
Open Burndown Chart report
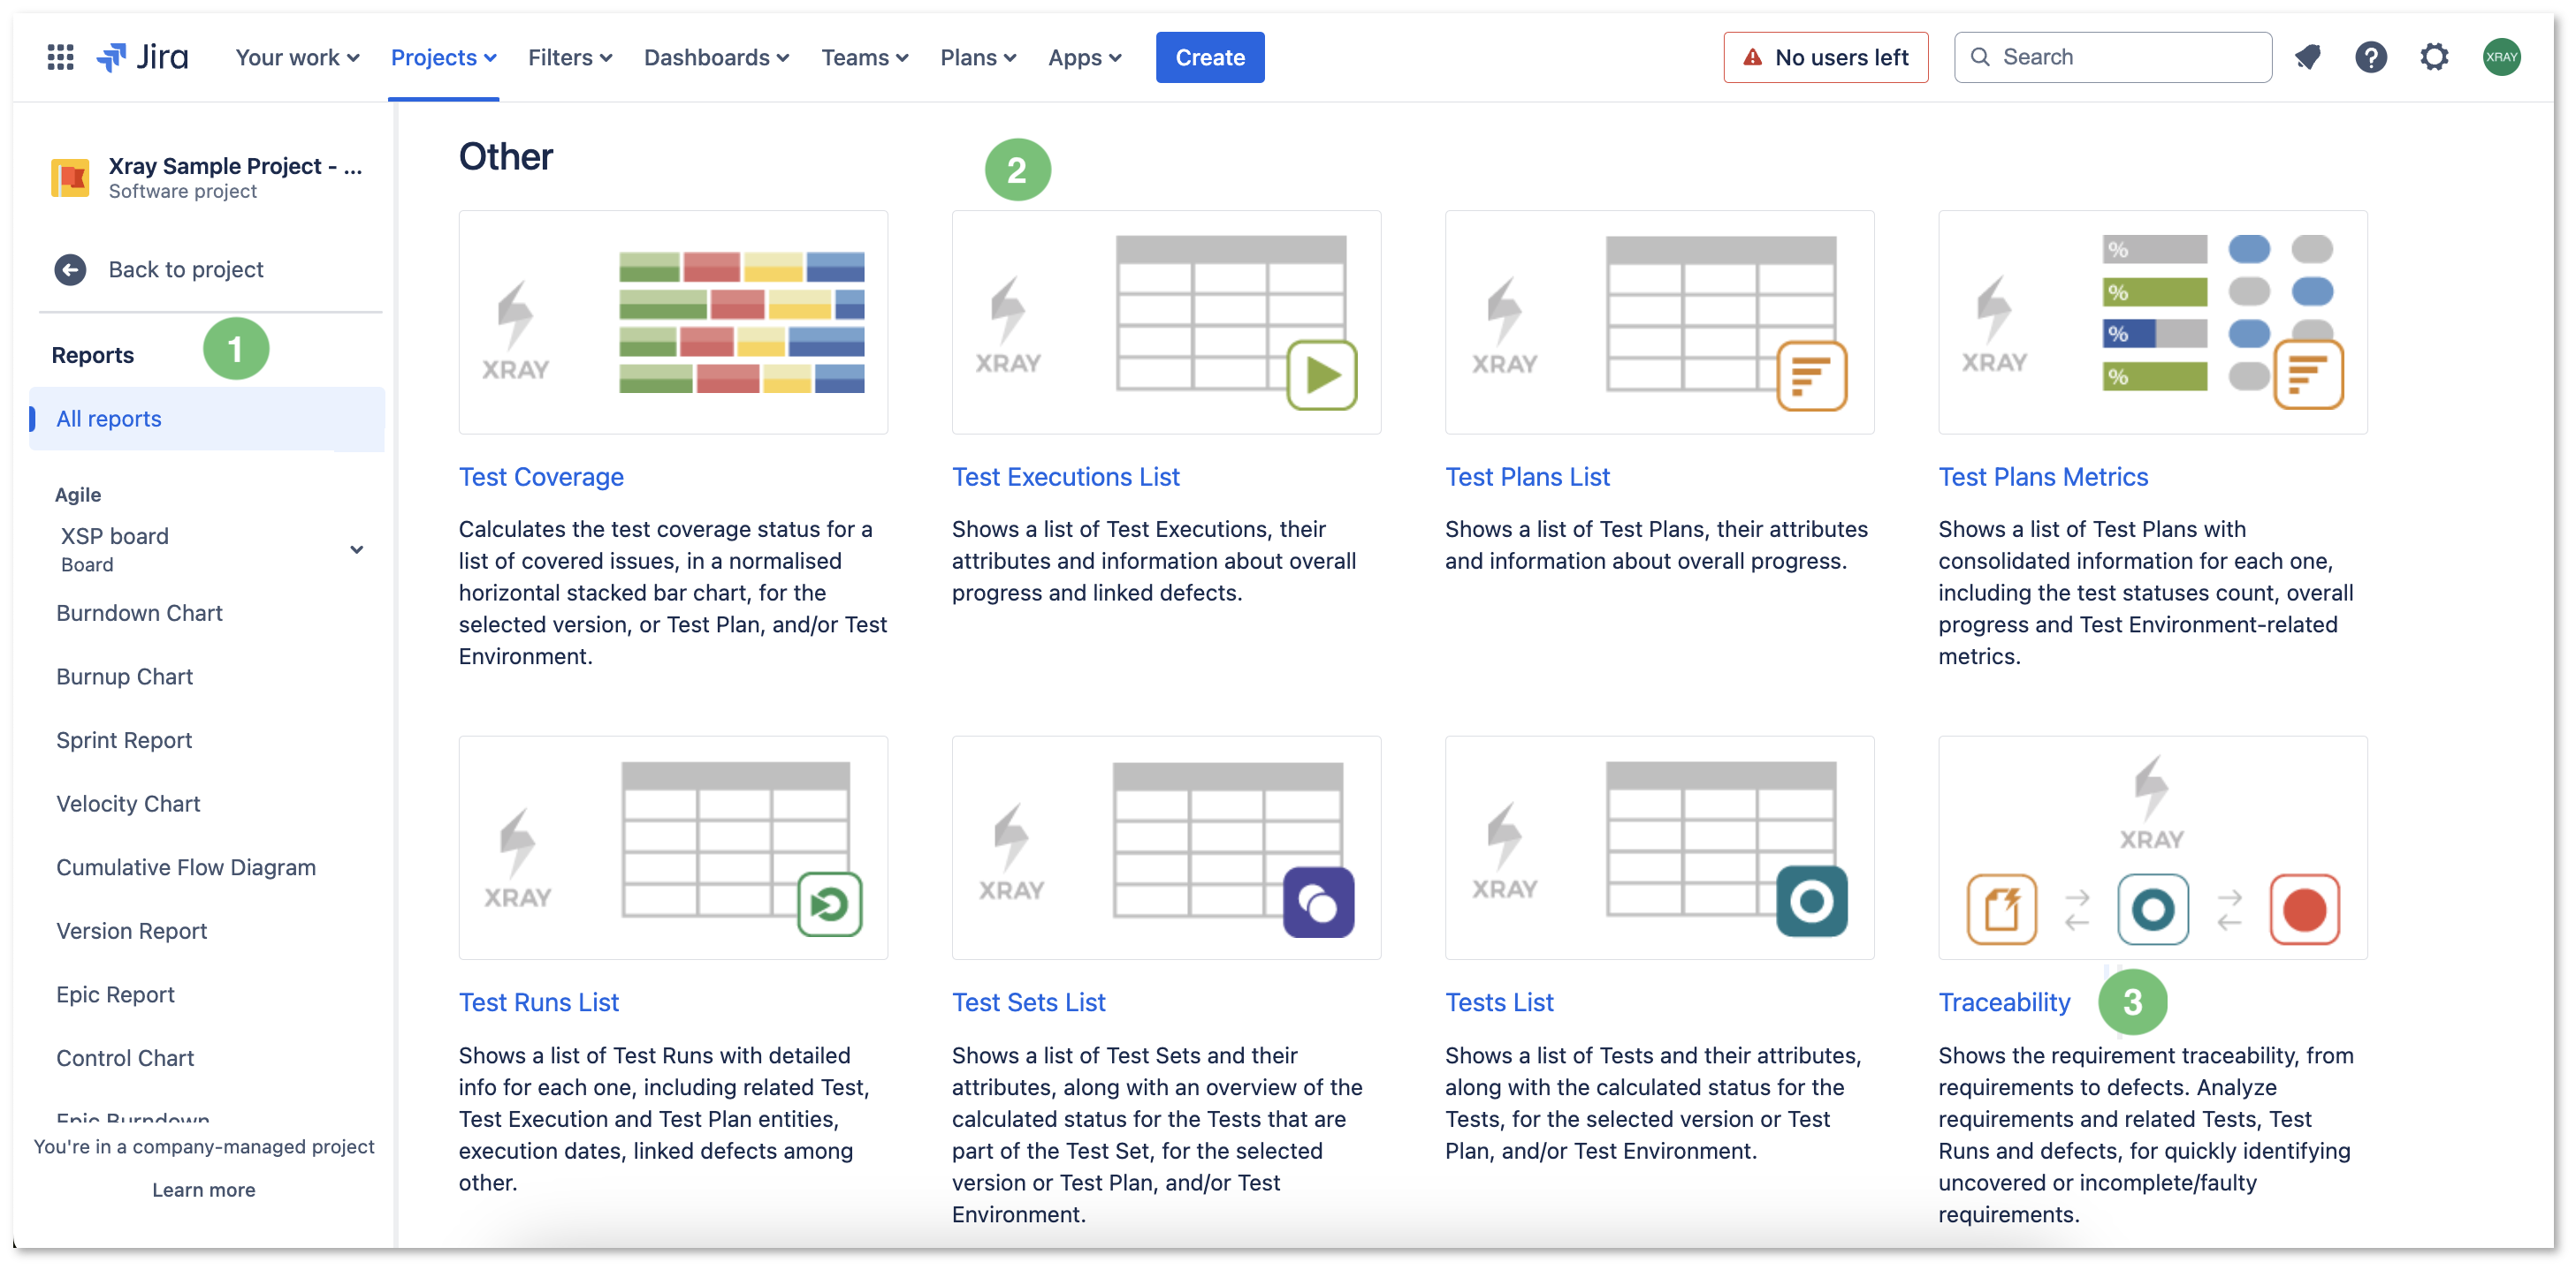[x=139, y=614]
